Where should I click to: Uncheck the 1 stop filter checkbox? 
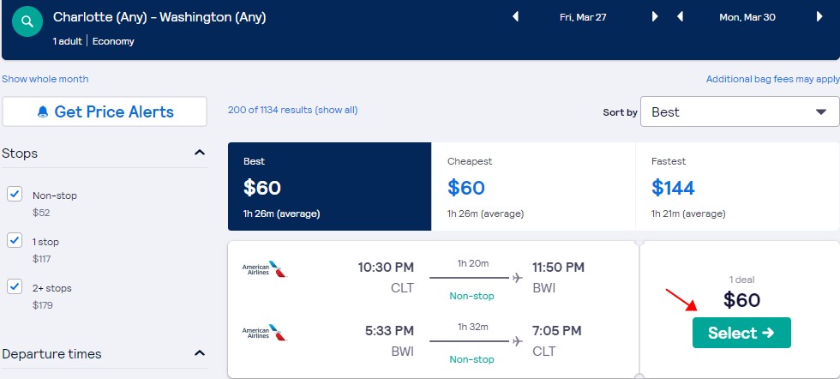15,240
